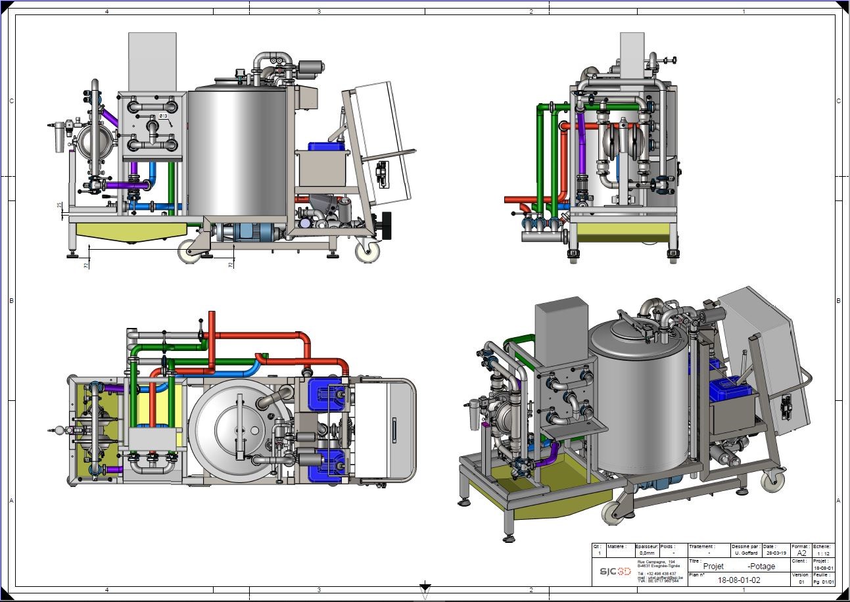Click the sheet value Pg 01/01

[x=823, y=582]
